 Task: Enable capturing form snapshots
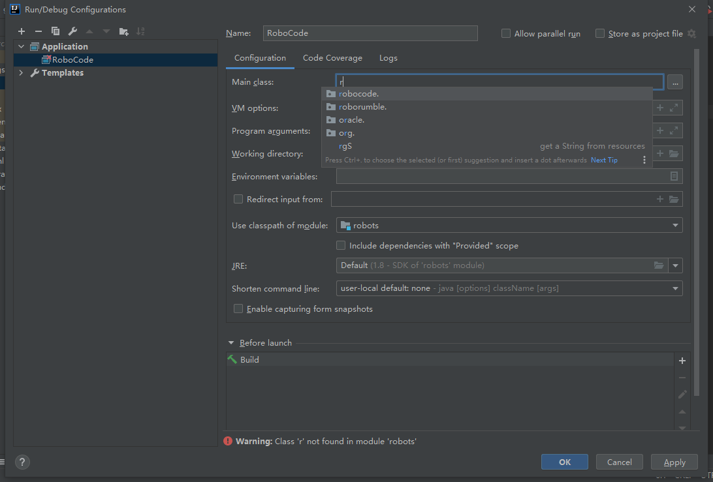pyautogui.click(x=238, y=309)
